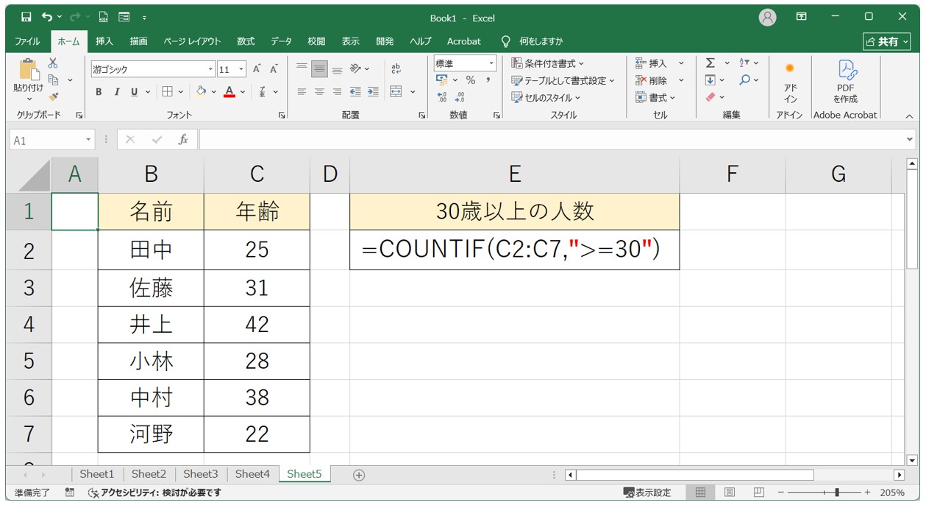Open the 条件付き書式 dropdown menu
Screen dimensions: 926x505
[548, 63]
